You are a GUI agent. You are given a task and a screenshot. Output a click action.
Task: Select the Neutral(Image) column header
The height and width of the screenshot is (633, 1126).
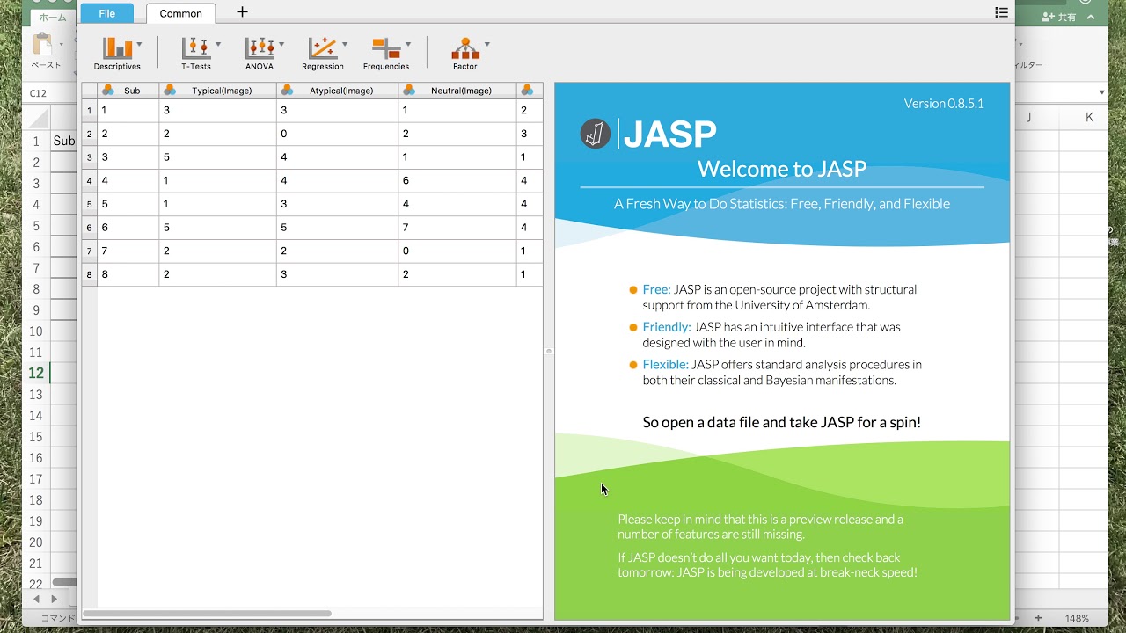tap(457, 90)
